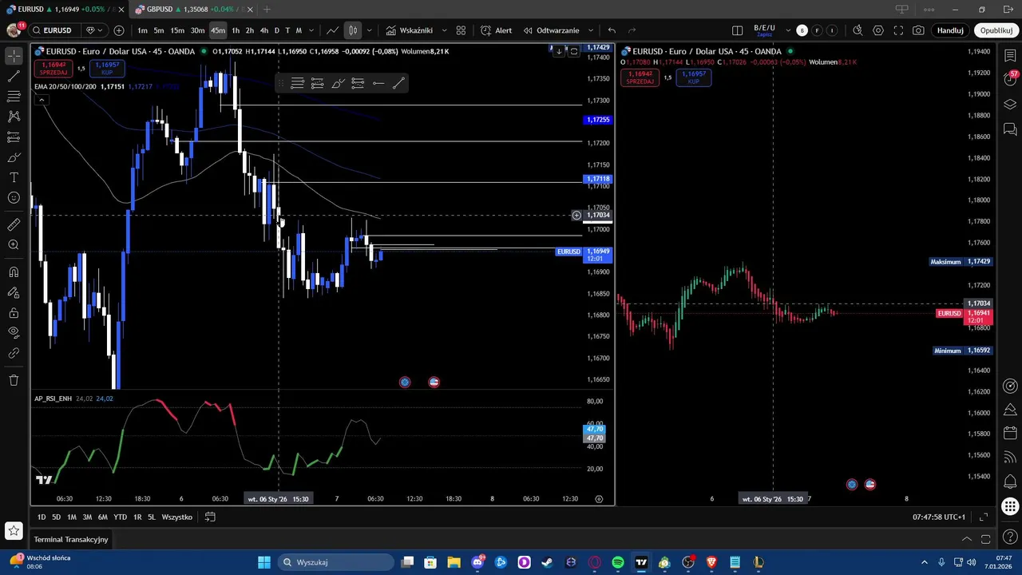
Task: Open the Wskaźniki indicators menu
Action: 409,30
